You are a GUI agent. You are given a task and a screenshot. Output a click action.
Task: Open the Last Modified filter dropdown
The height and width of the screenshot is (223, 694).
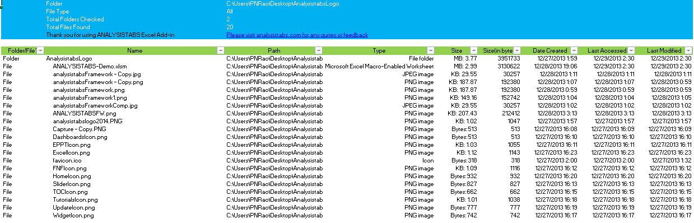[688, 50]
